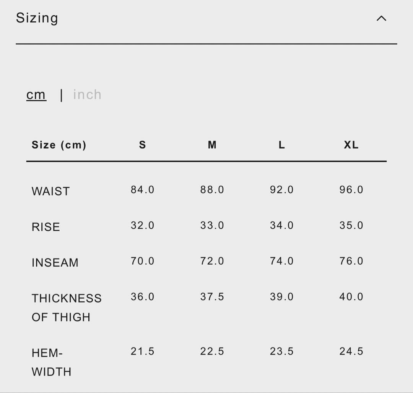The image size is (413, 393).
Task: Click the 33.0 rise value for M
Action: point(212,225)
